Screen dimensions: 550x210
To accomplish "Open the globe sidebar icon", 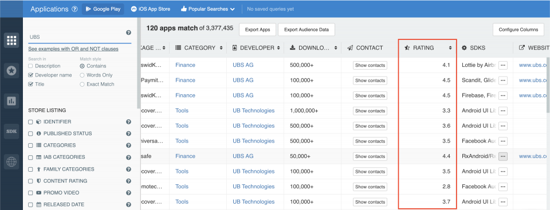I will pyautogui.click(x=11, y=162).
